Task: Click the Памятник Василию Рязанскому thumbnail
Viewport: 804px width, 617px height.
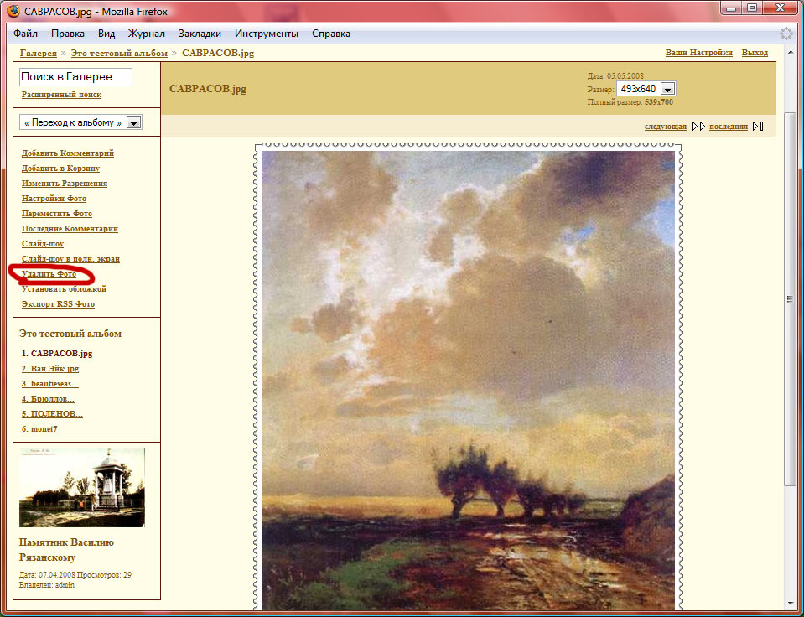Action: [82, 488]
